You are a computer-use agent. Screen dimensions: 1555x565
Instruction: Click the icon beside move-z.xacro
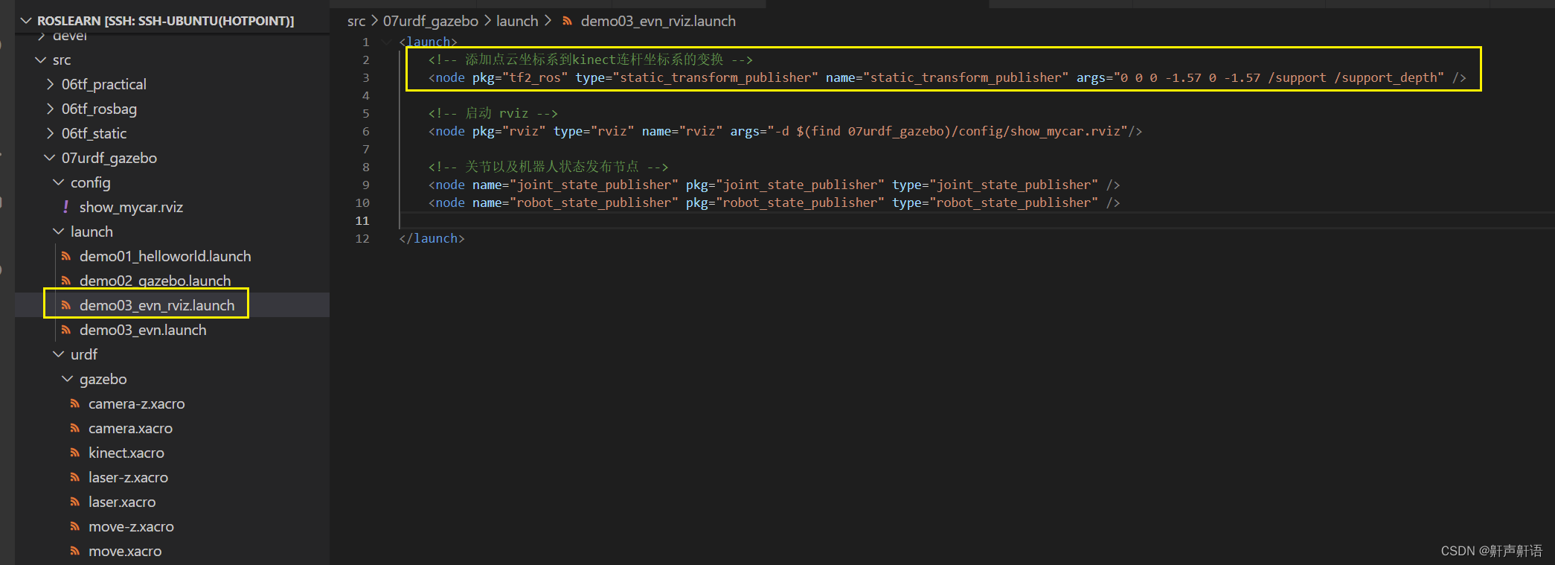[x=75, y=526]
